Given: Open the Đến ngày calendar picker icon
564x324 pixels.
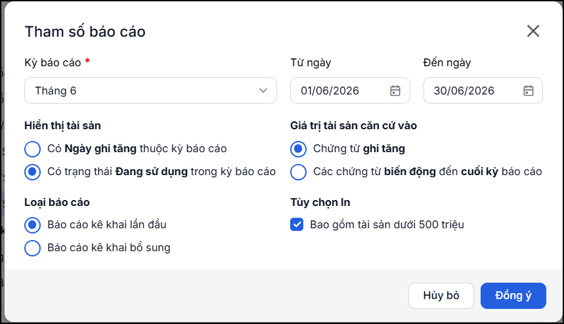Looking at the screenshot, I should pyautogui.click(x=528, y=91).
